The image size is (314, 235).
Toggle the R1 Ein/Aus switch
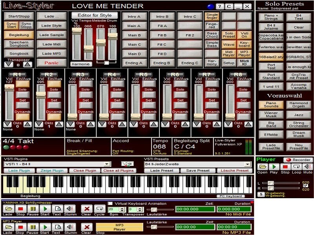(23, 84)
